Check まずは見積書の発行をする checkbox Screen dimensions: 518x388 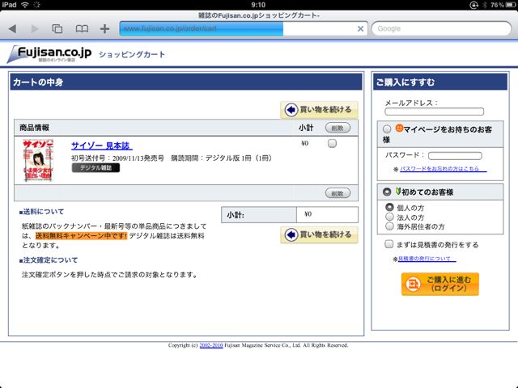[x=388, y=244]
